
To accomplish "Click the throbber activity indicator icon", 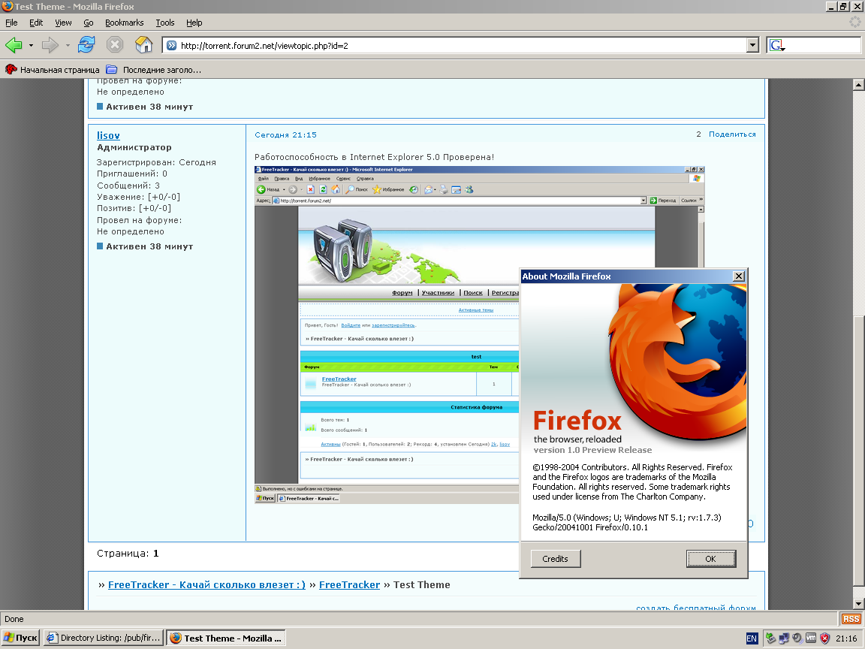I will tap(854, 23).
